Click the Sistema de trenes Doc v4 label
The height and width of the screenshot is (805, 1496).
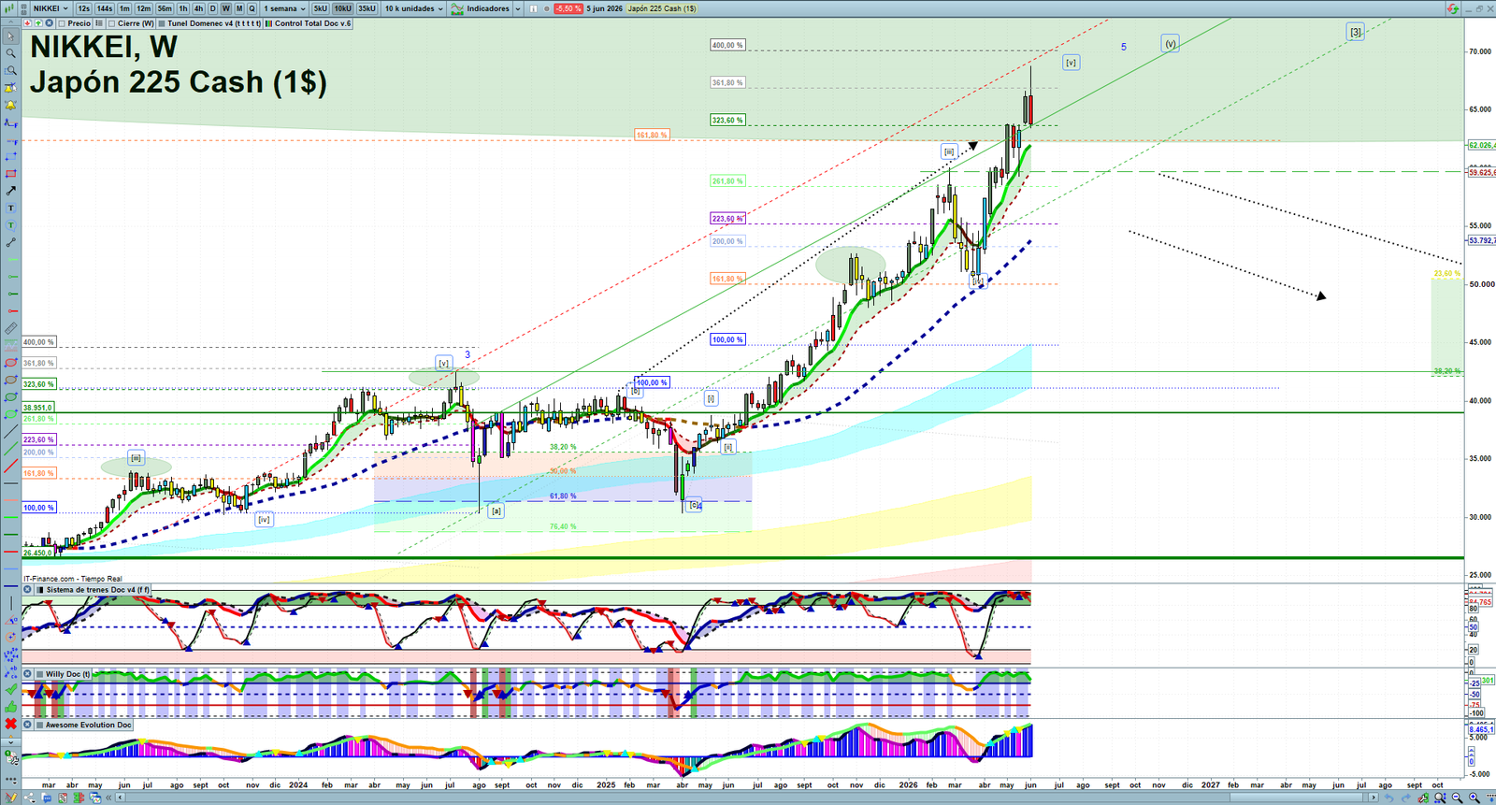pyautogui.click(x=97, y=590)
